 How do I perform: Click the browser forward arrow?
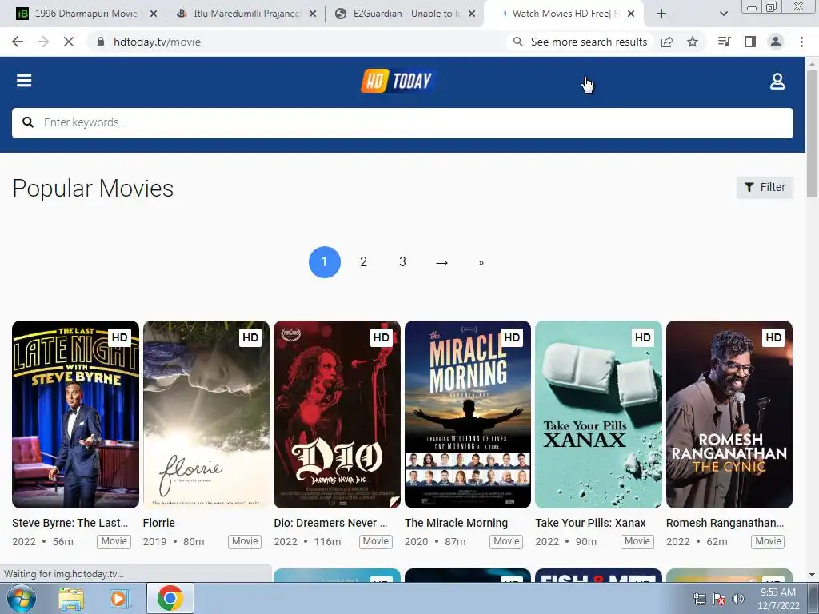[x=43, y=42]
